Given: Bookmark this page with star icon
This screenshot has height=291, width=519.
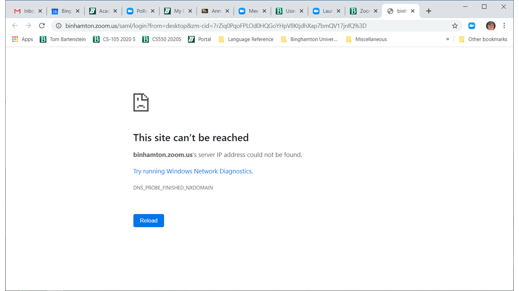Looking at the screenshot, I should (x=455, y=26).
